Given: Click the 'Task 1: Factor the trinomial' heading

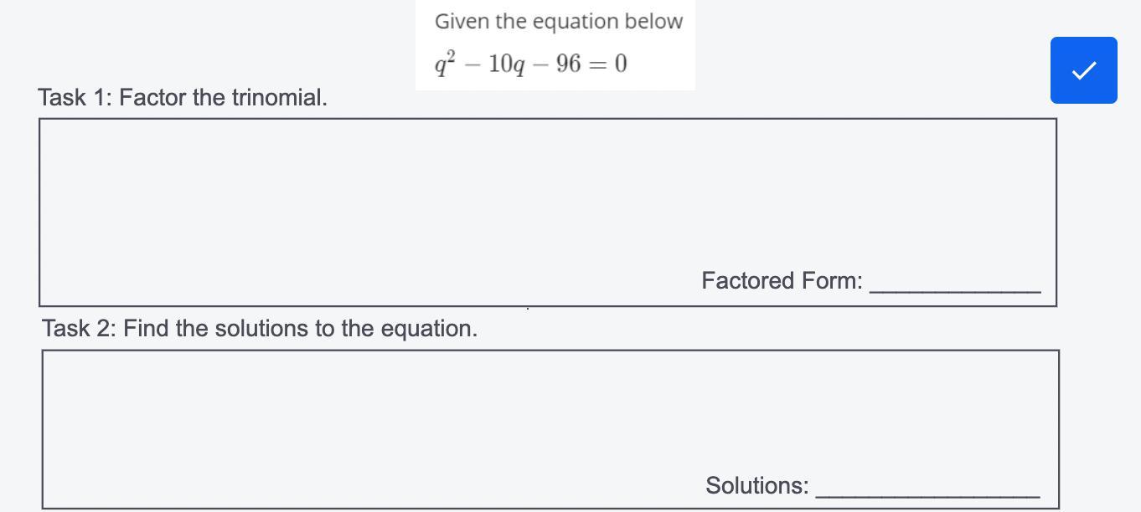Looking at the screenshot, I should point(183,97).
